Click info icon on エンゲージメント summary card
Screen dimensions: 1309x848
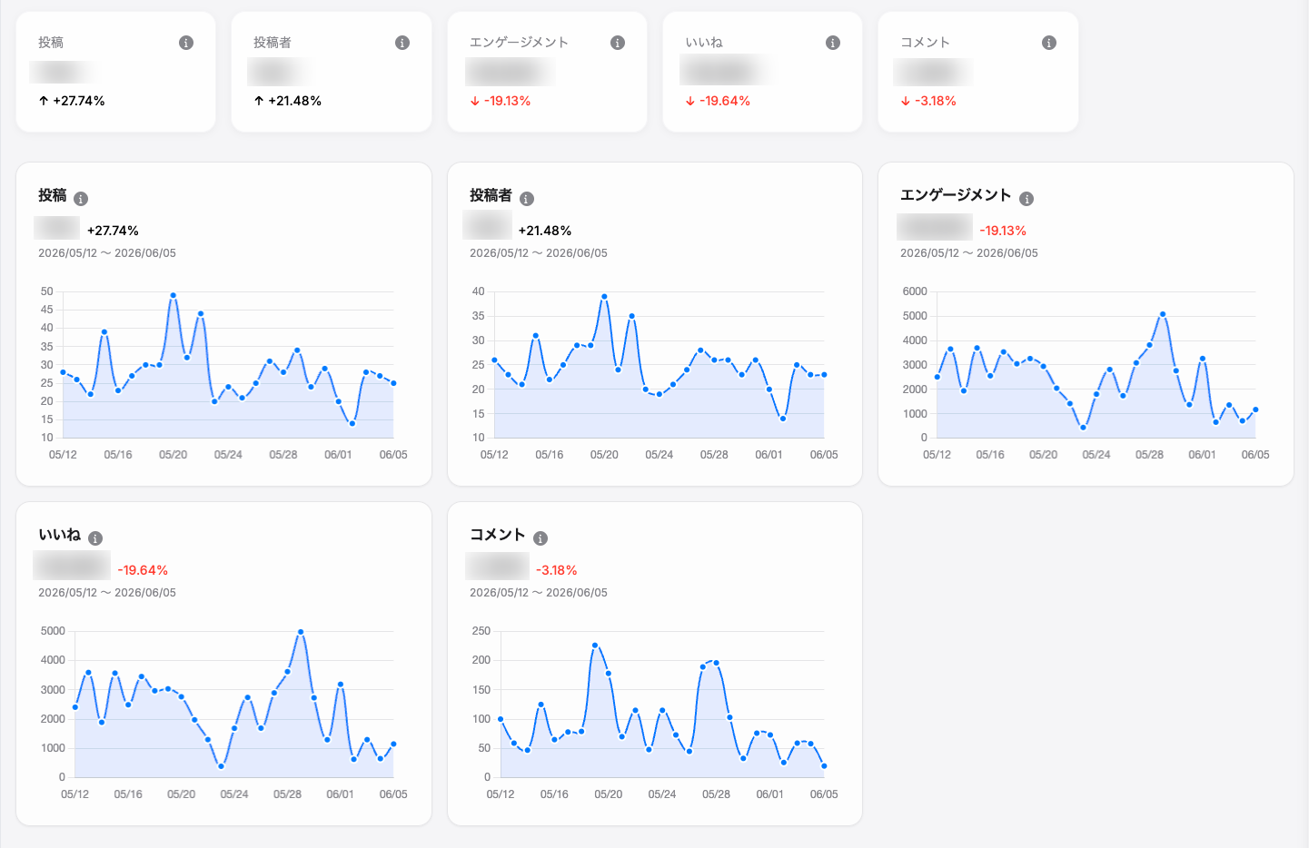pyautogui.click(x=618, y=43)
